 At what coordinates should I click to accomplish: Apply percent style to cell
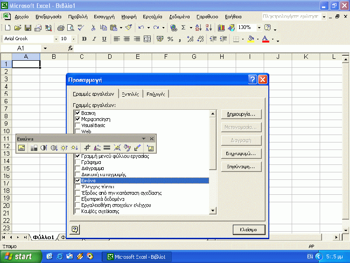point(170,39)
